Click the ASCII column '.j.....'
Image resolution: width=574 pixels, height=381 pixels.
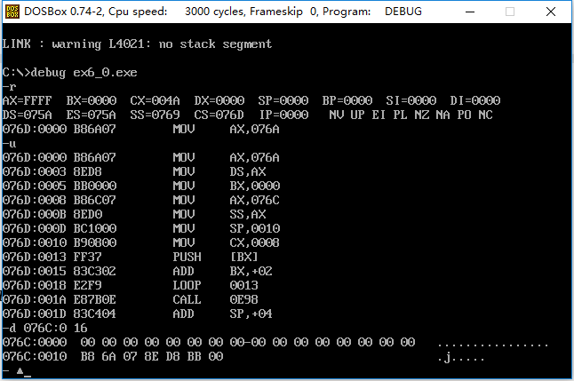pyautogui.click(x=461, y=358)
